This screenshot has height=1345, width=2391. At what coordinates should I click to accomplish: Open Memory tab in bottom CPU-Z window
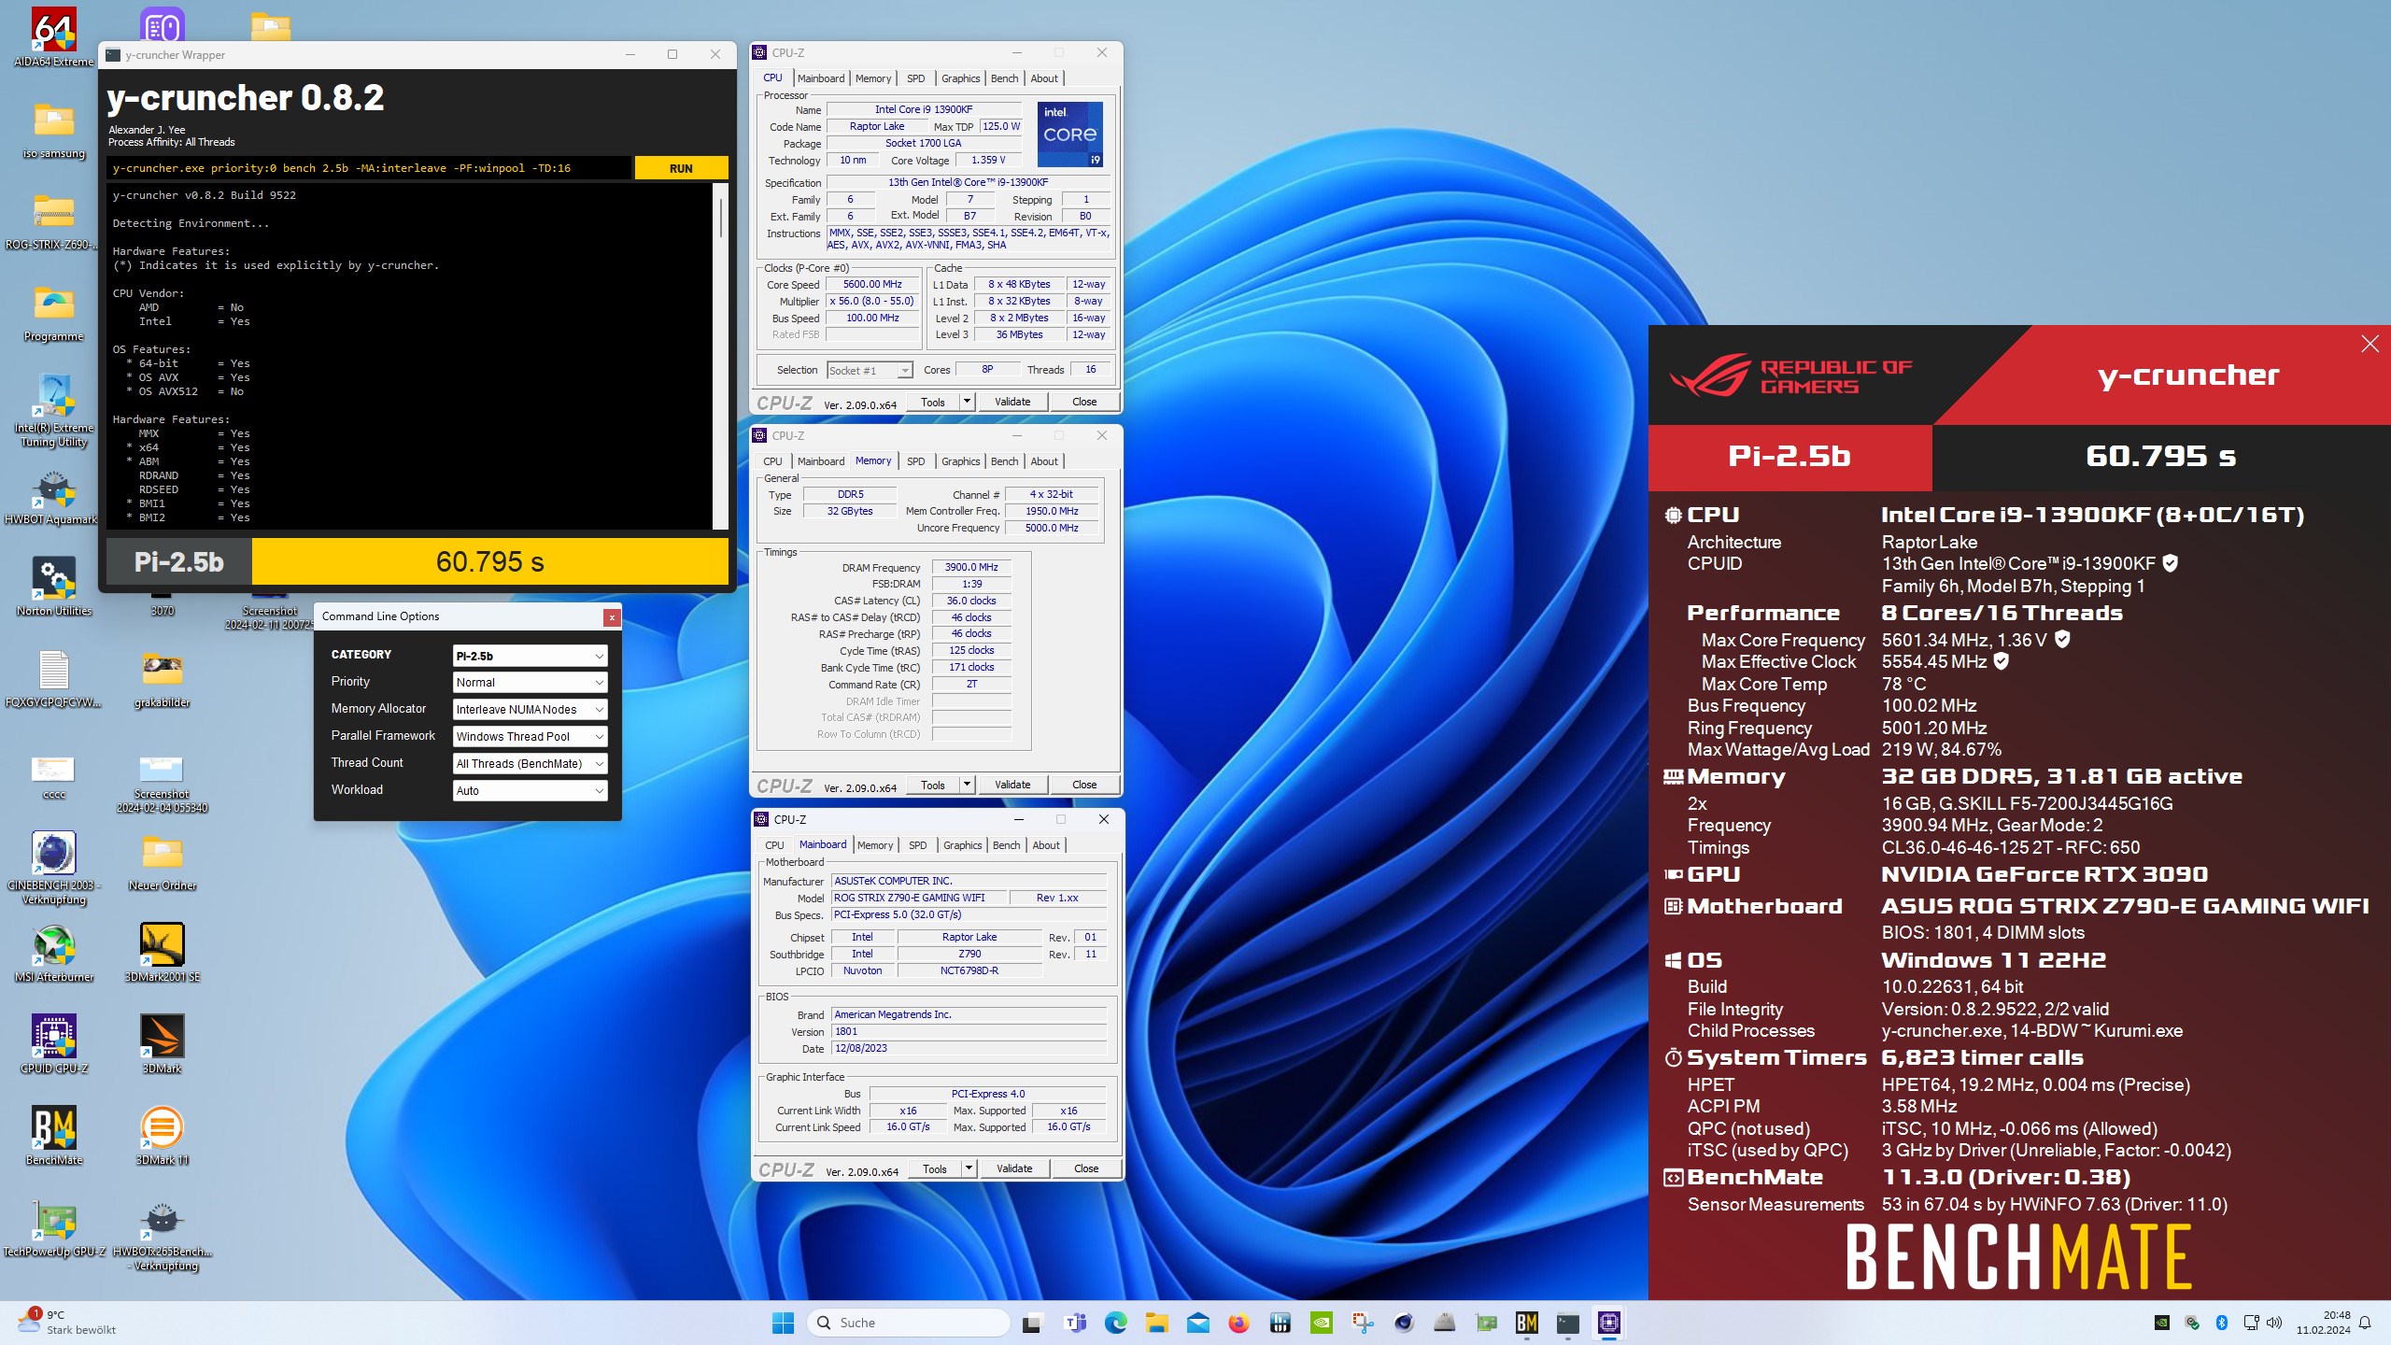[875, 845]
